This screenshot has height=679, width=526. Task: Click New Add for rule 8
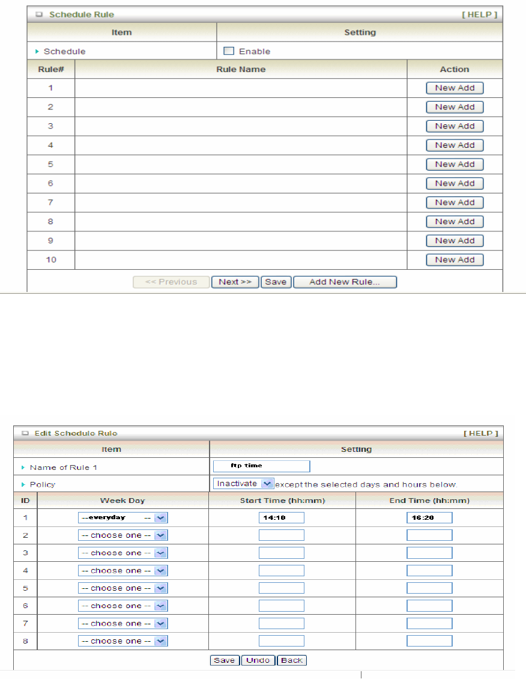455,221
